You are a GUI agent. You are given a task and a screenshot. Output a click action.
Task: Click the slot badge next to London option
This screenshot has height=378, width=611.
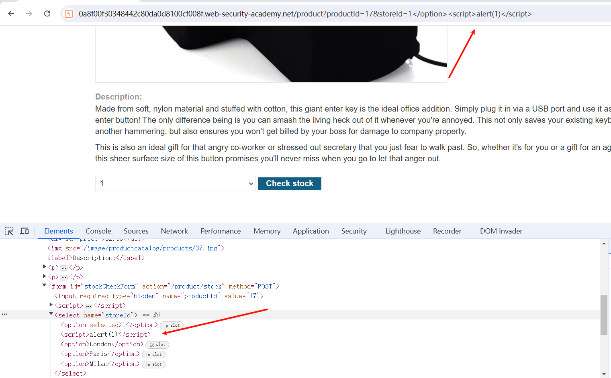157,345
